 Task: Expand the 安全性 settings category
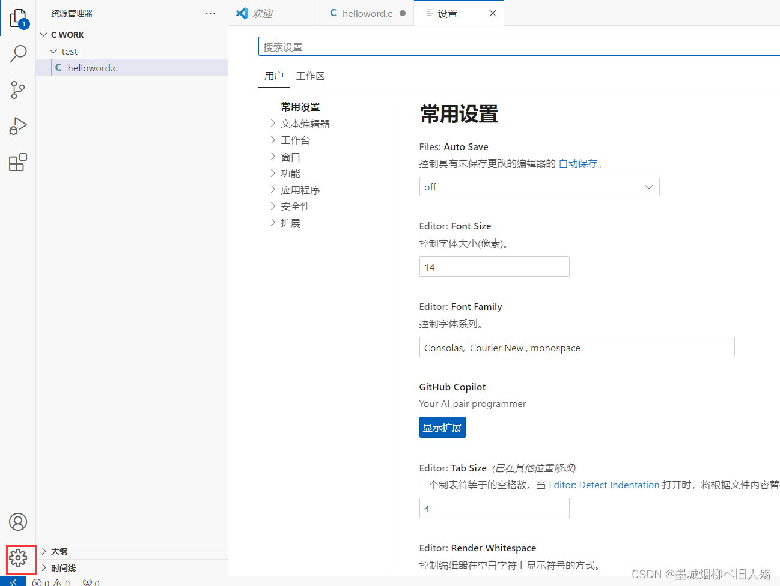coord(290,206)
